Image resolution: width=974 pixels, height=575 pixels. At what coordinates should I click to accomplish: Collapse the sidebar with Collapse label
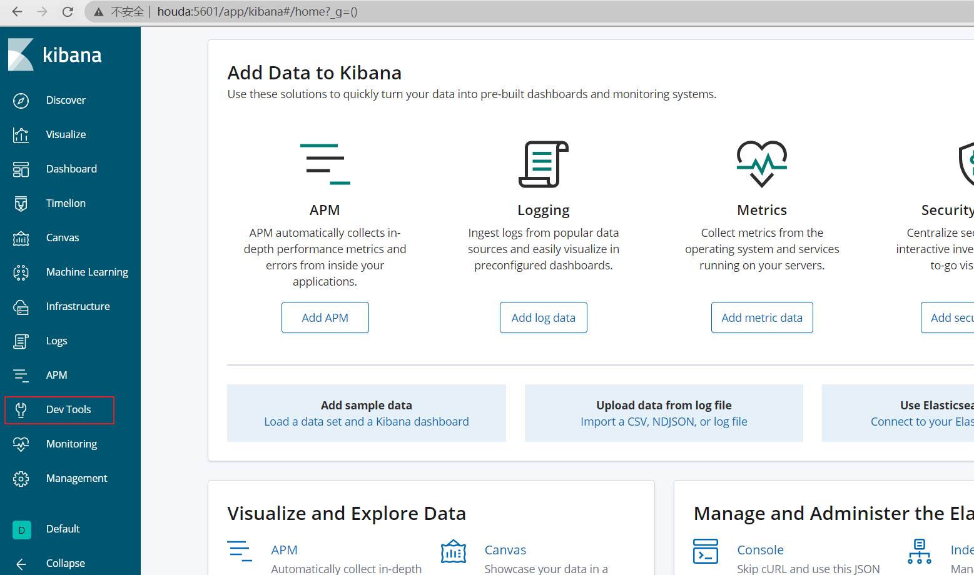[65, 563]
